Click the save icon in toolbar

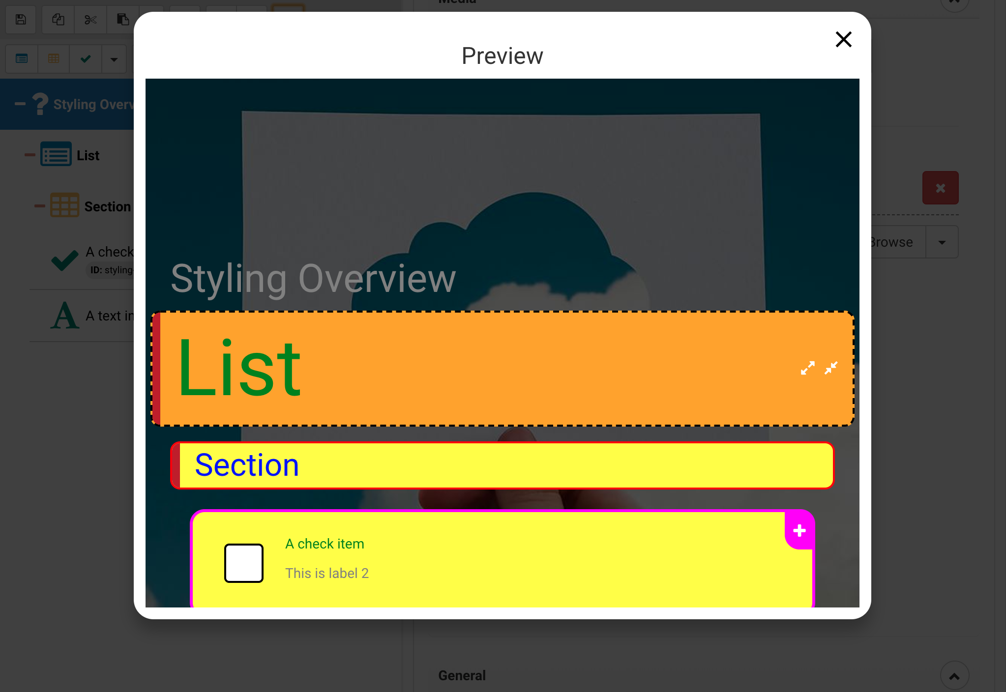point(21,20)
